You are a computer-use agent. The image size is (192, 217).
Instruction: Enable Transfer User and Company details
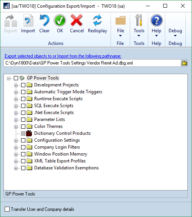click(7, 209)
